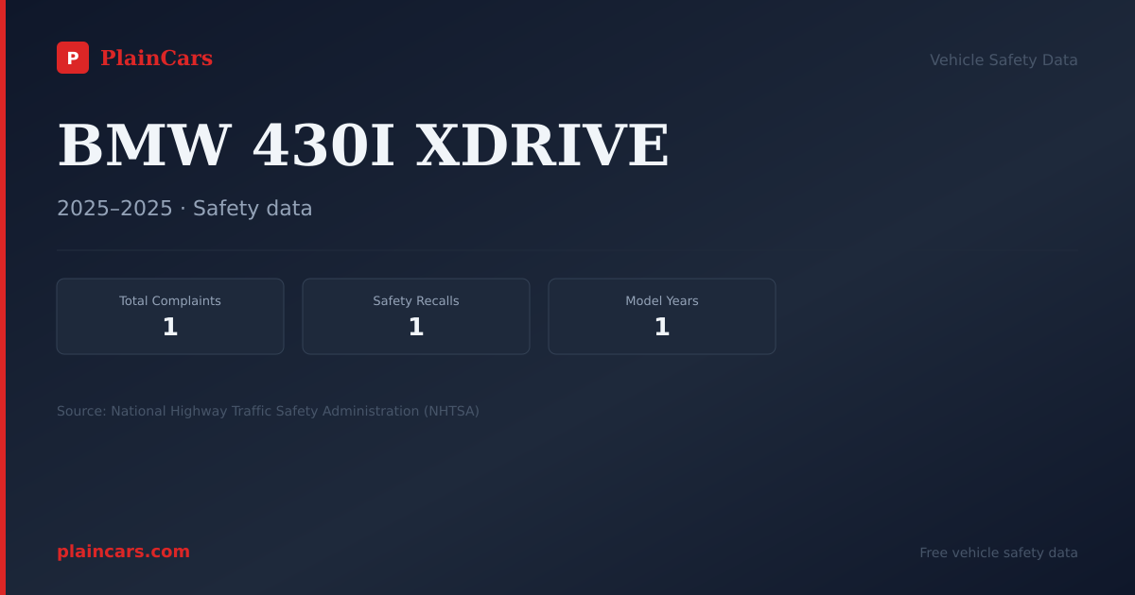Open the Model Years stat card
The height and width of the screenshot is (595, 1135).
pos(662,316)
